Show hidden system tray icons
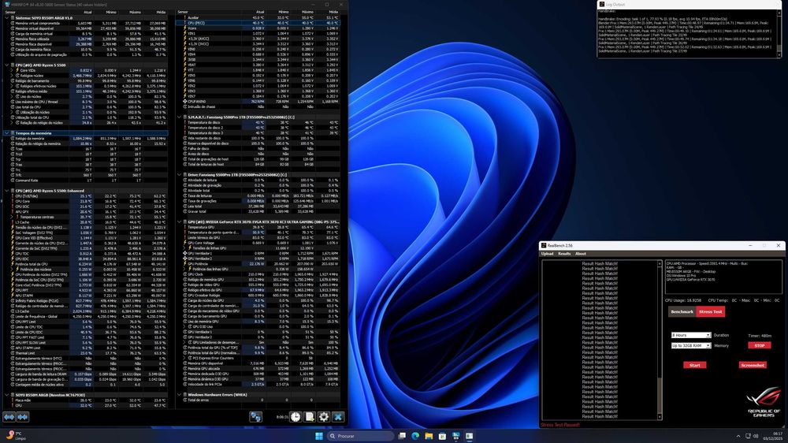This screenshot has height=443, width=788. [738, 436]
